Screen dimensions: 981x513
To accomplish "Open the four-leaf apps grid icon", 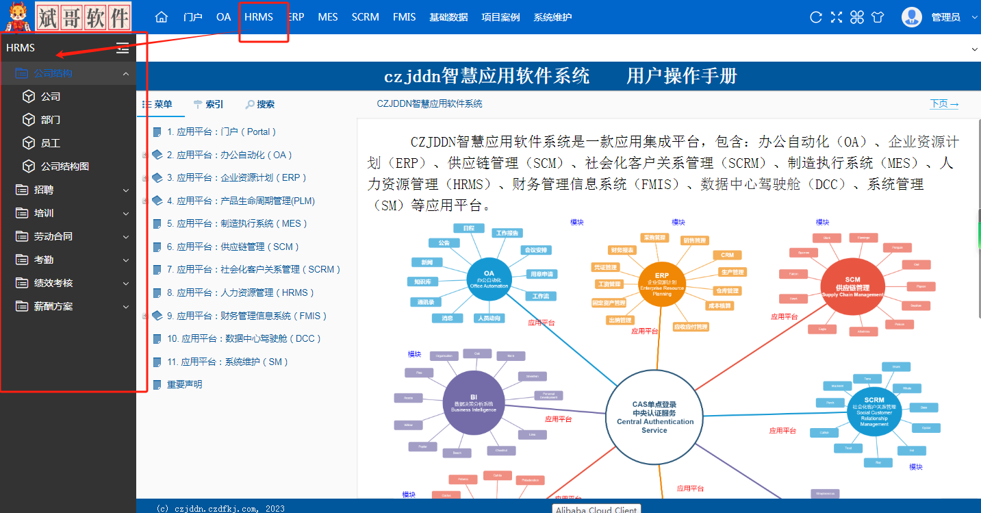I will 857,17.
